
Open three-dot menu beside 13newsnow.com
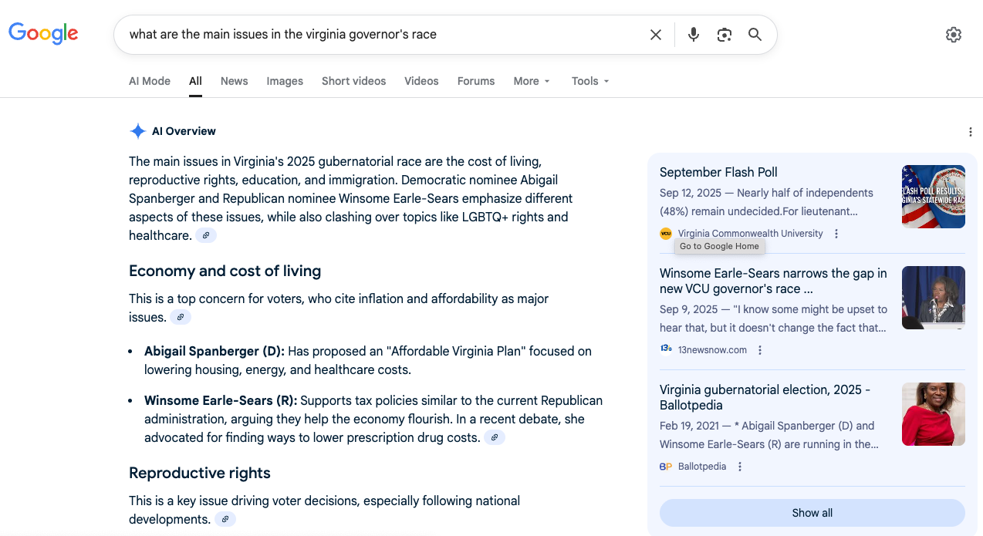click(x=760, y=350)
